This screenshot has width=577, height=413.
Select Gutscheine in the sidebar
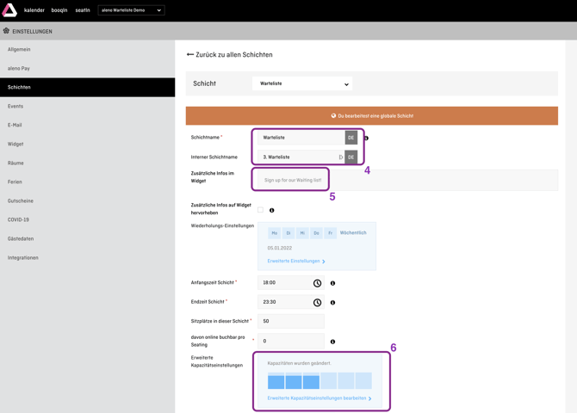(87, 200)
